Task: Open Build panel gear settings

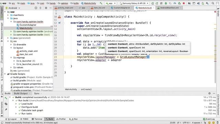Action: (x=209, y=93)
